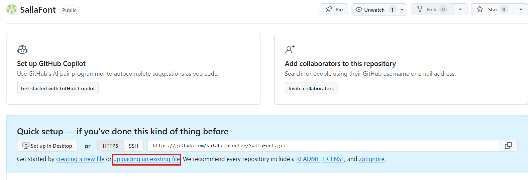Click the SallaFont repository avatar icon
The image size is (532, 180).
[12, 10]
